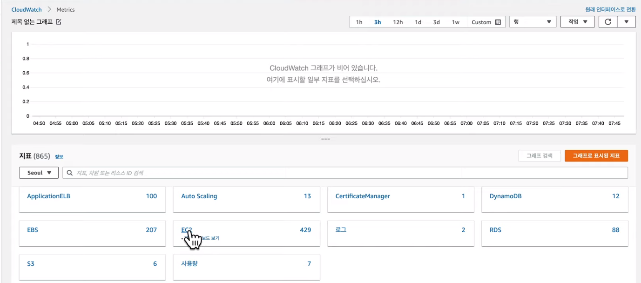Viewport: 641px width, 283px height.
Task: Choose the Custom time range
Action: click(486, 22)
